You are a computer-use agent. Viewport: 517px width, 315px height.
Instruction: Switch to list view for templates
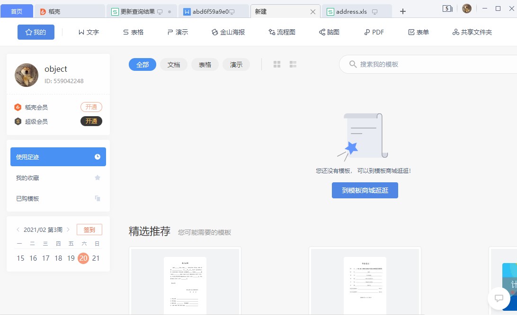(293, 64)
